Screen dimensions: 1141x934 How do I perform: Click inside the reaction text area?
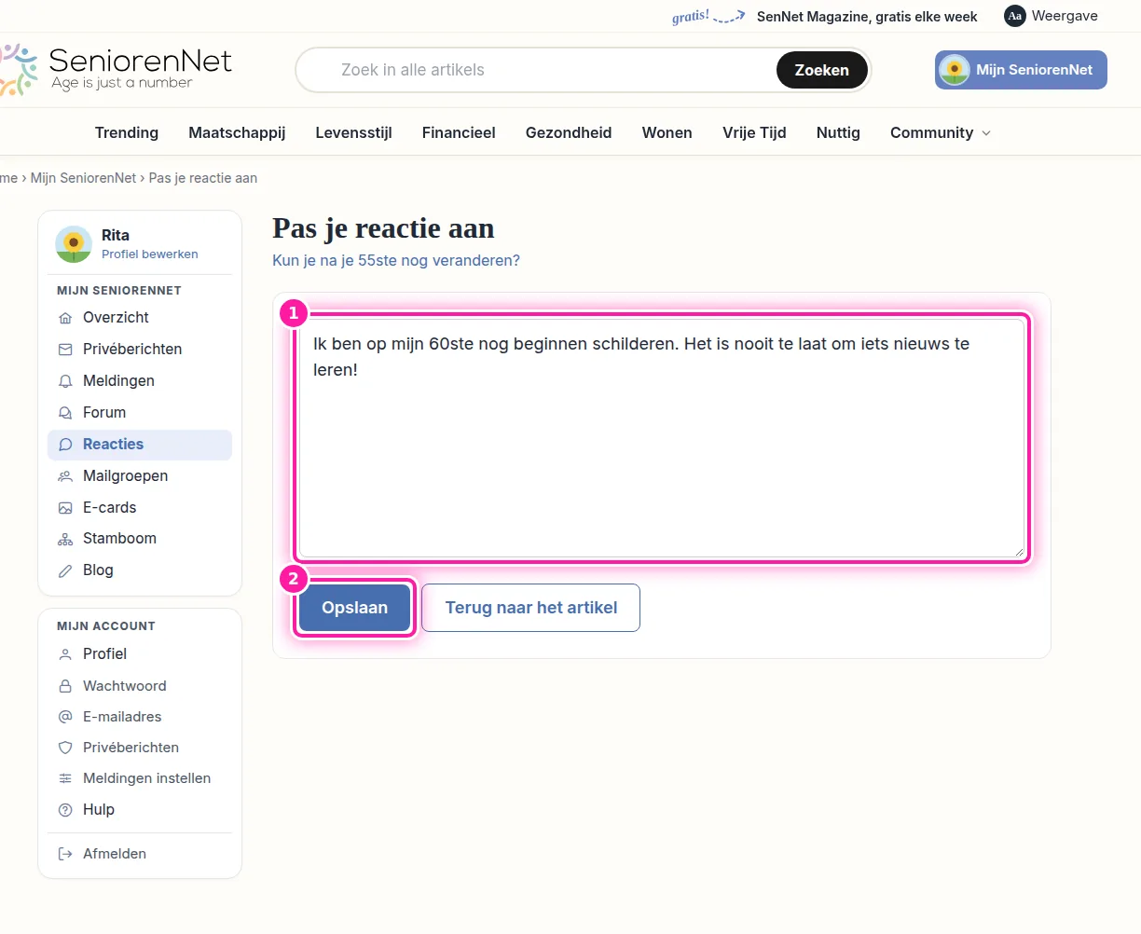[662, 438]
